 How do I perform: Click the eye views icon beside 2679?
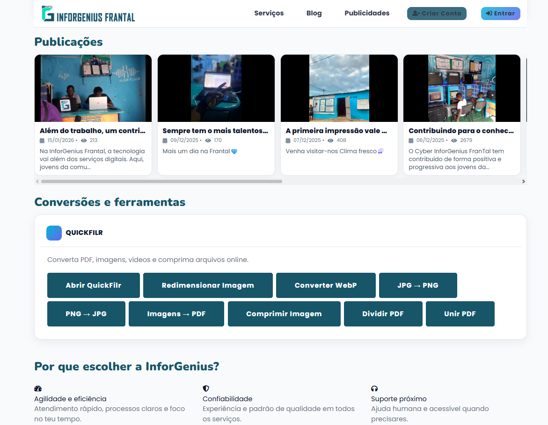point(454,141)
